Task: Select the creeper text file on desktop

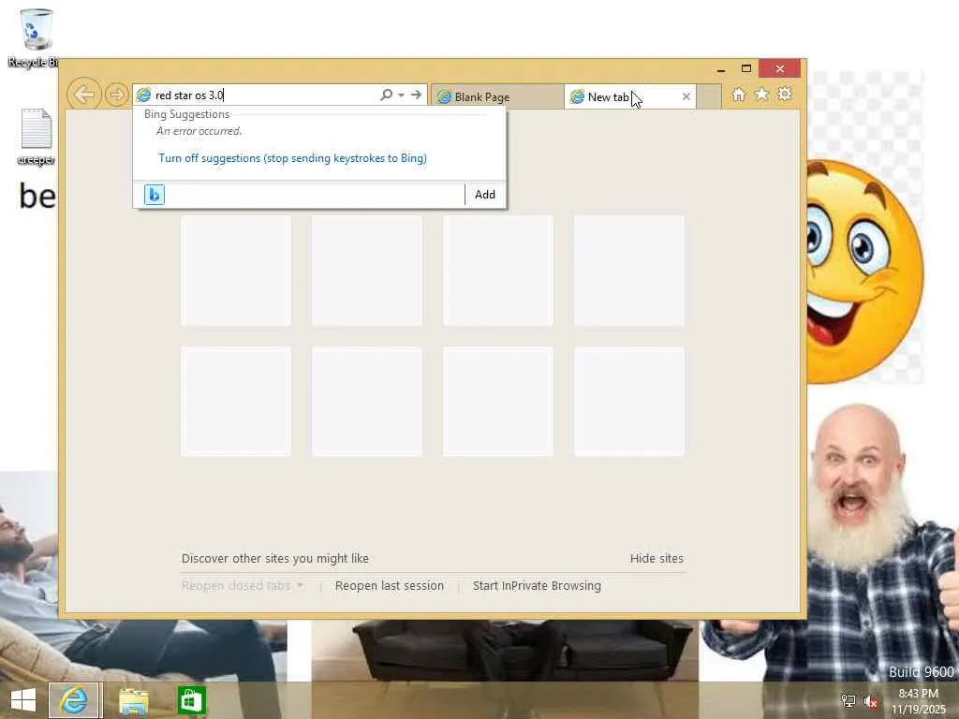Action: pyautogui.click(x=37, y=137)
